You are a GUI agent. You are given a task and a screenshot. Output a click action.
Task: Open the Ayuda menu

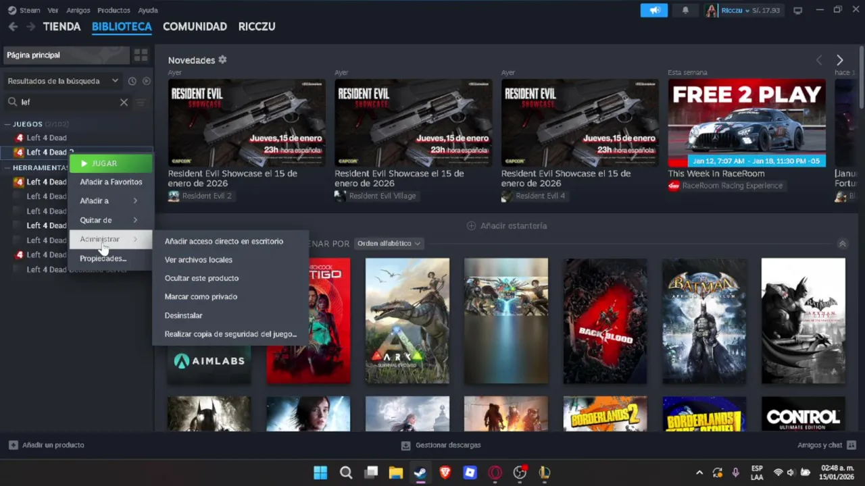click(148, 10)
